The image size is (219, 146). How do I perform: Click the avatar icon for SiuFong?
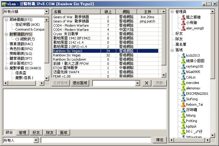point(183,99)
